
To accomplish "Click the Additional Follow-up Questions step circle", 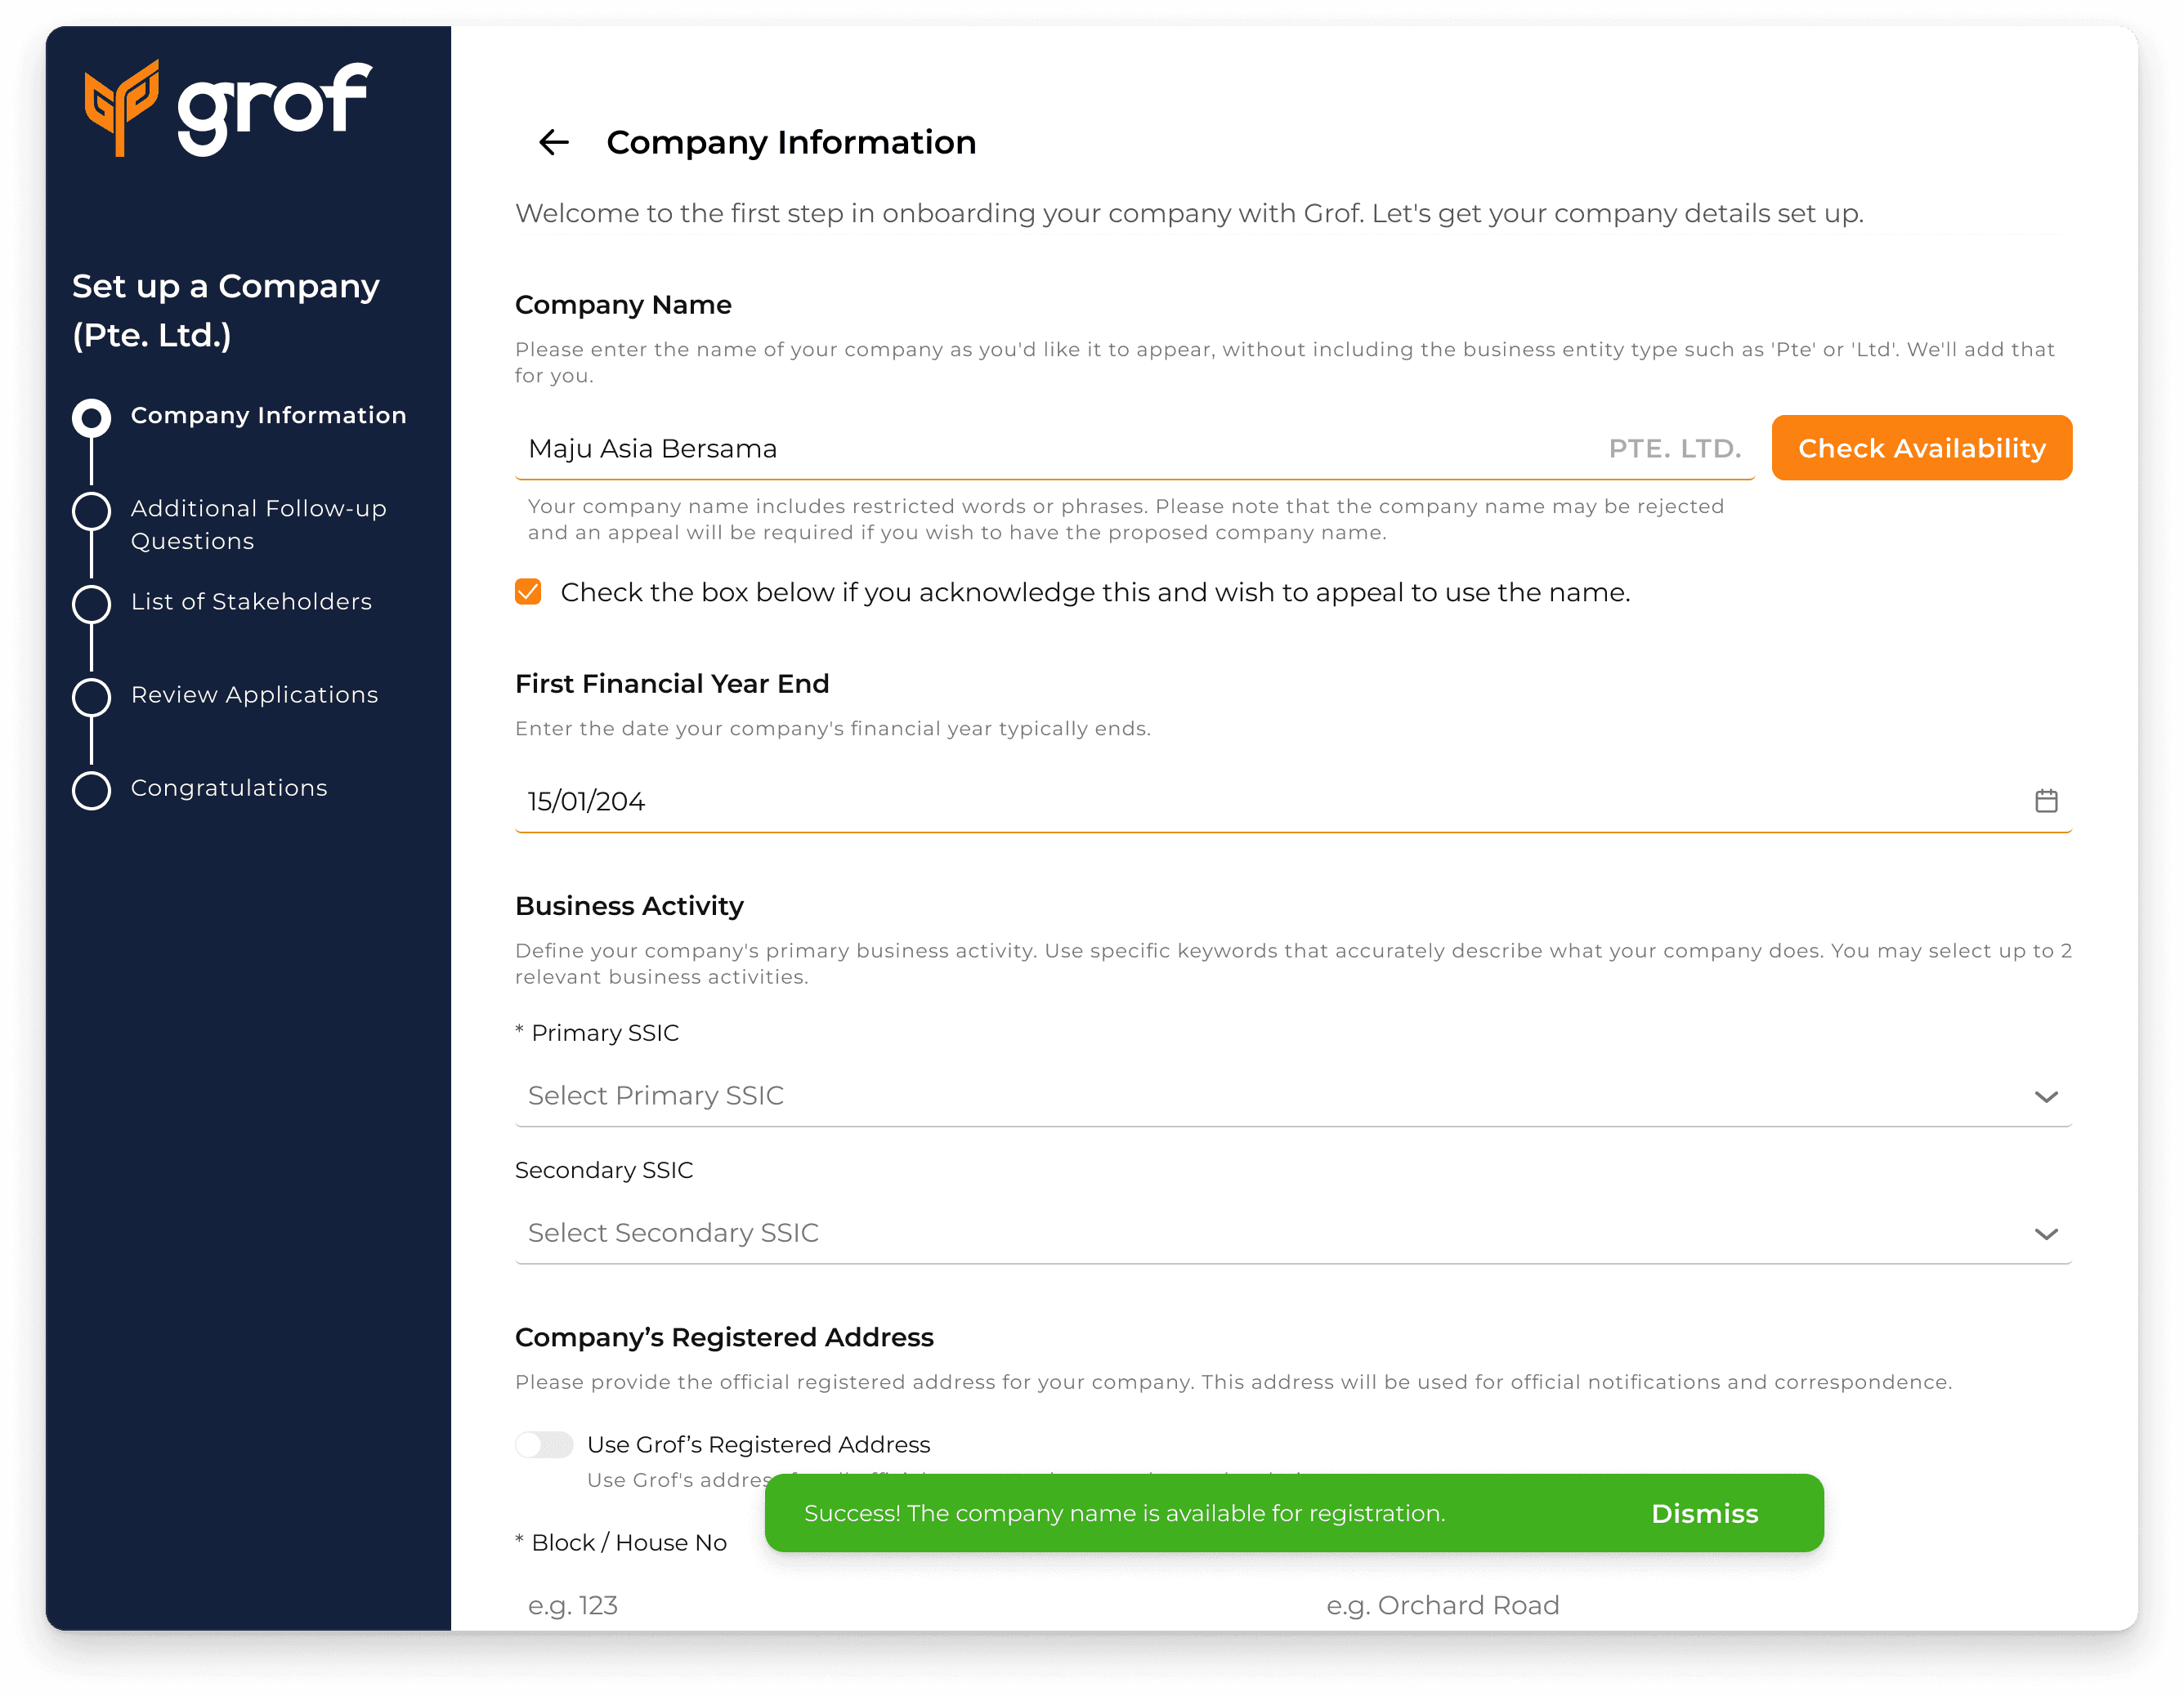I will tap(91, 511).
